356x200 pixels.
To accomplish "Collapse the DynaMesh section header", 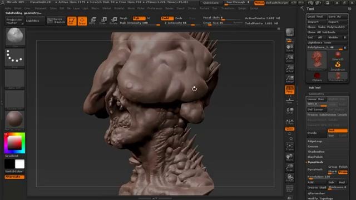I will (315, 162).
